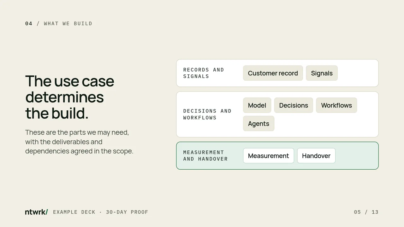Click the 'Example deck · 30-day proof' footer text
404x227 pixels.
101,212
